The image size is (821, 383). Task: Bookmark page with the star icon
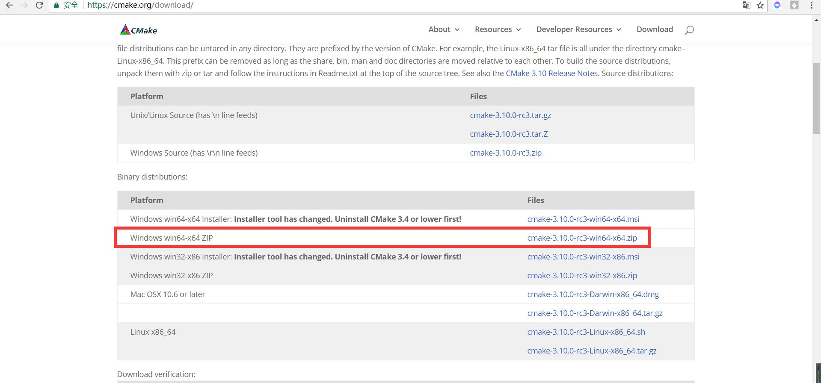(760, 5)
